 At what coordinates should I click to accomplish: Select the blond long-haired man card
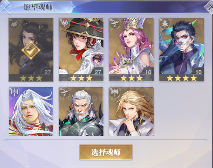coord(131,112)
